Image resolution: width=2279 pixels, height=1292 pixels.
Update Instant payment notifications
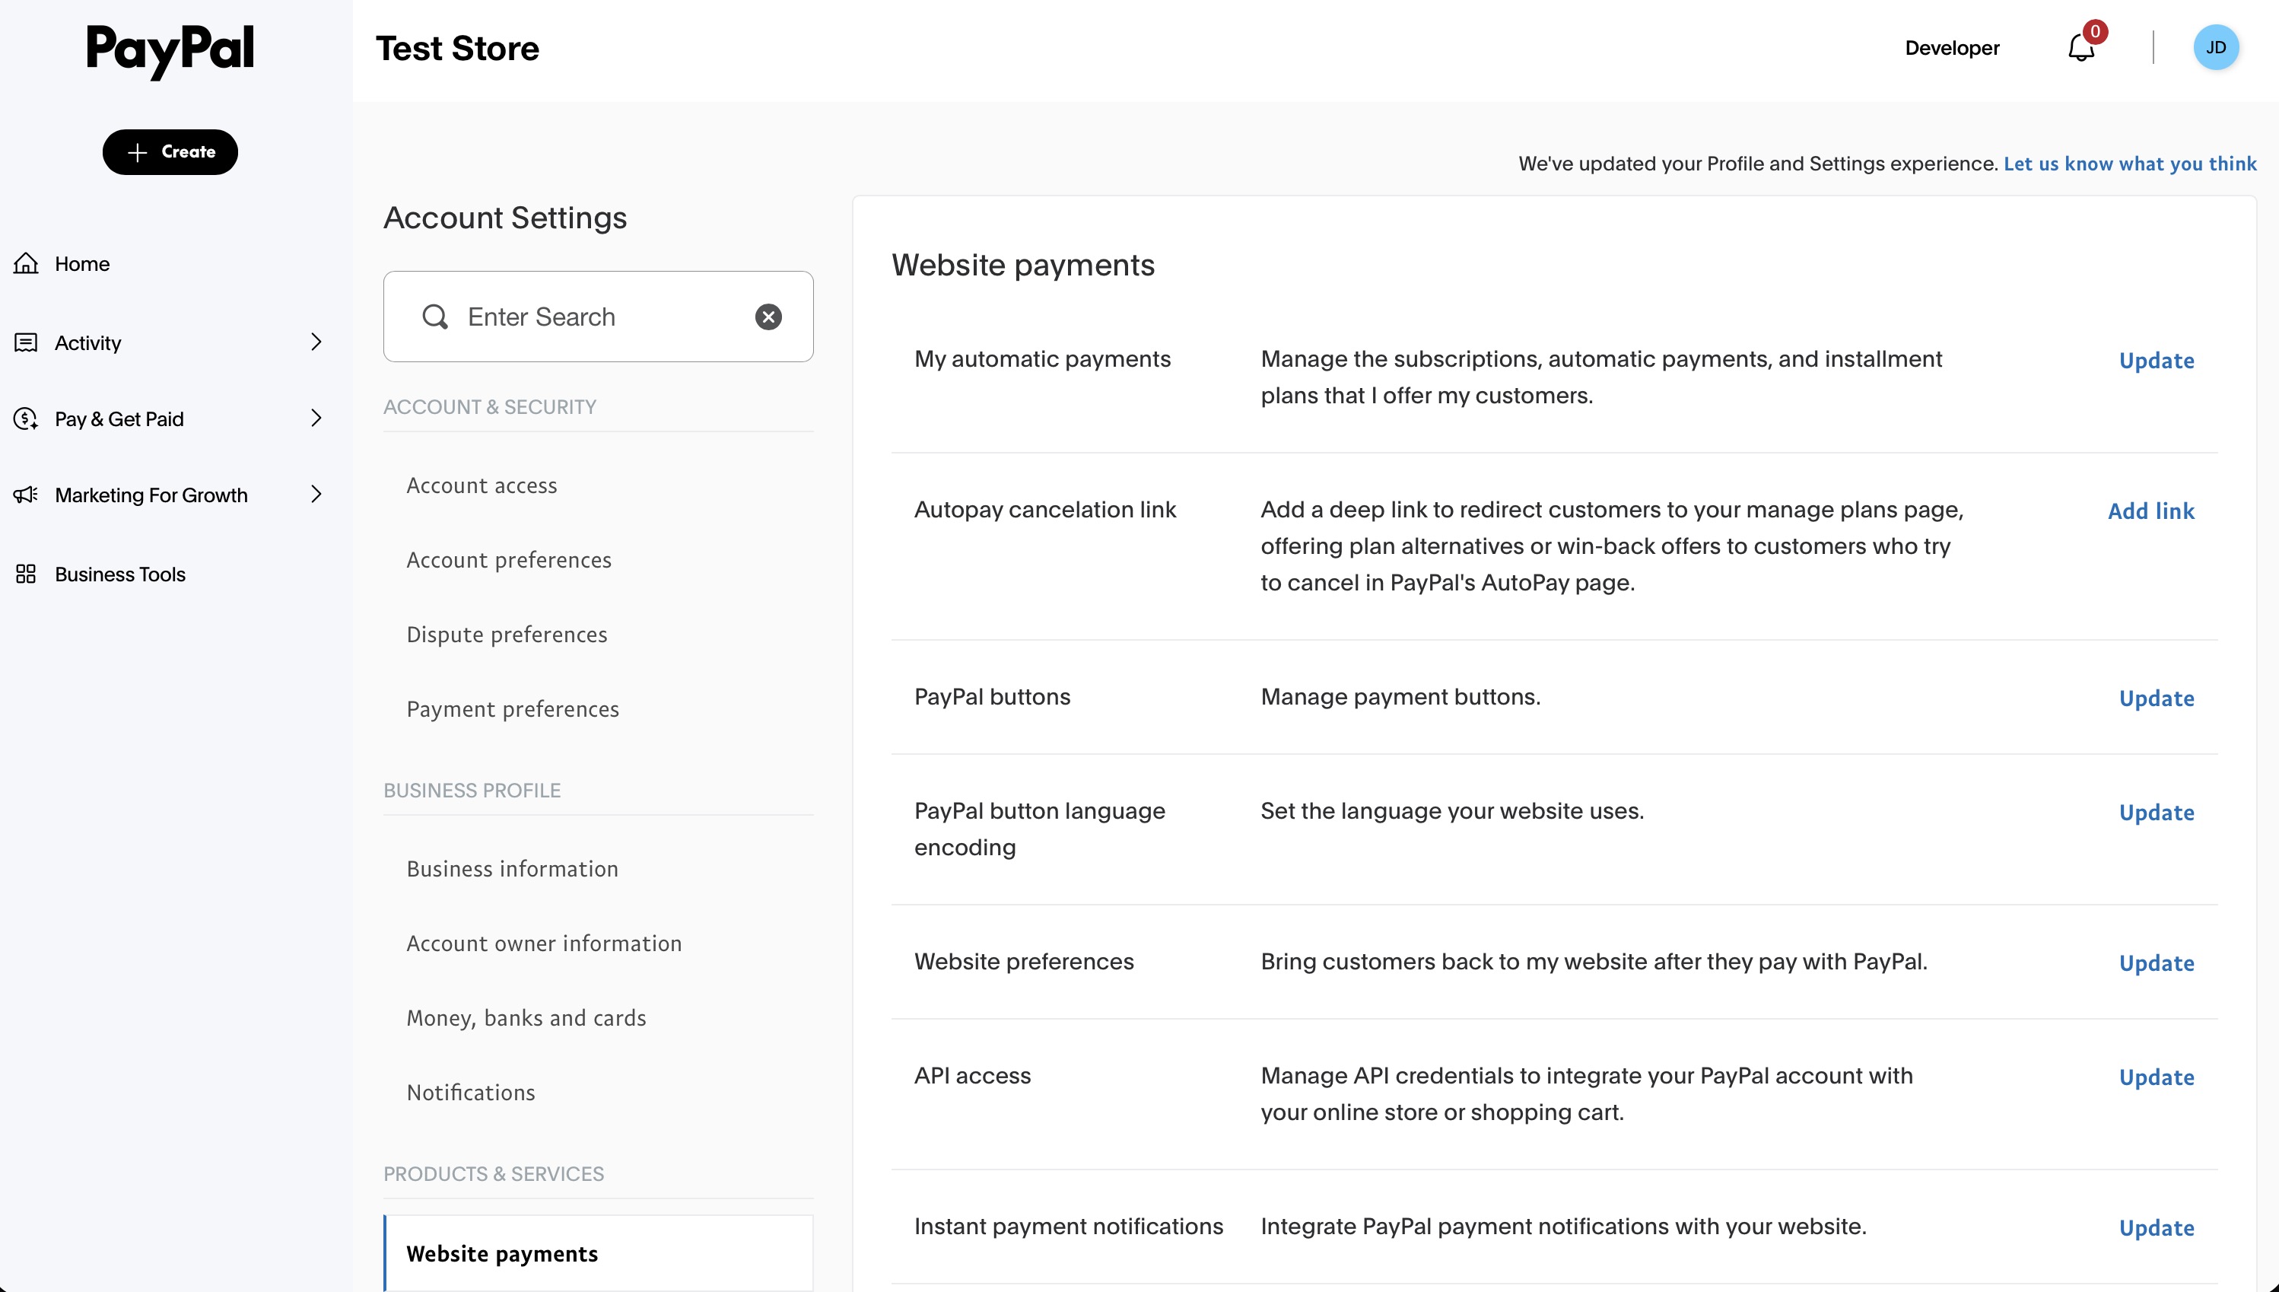tap(2157, 1228)
